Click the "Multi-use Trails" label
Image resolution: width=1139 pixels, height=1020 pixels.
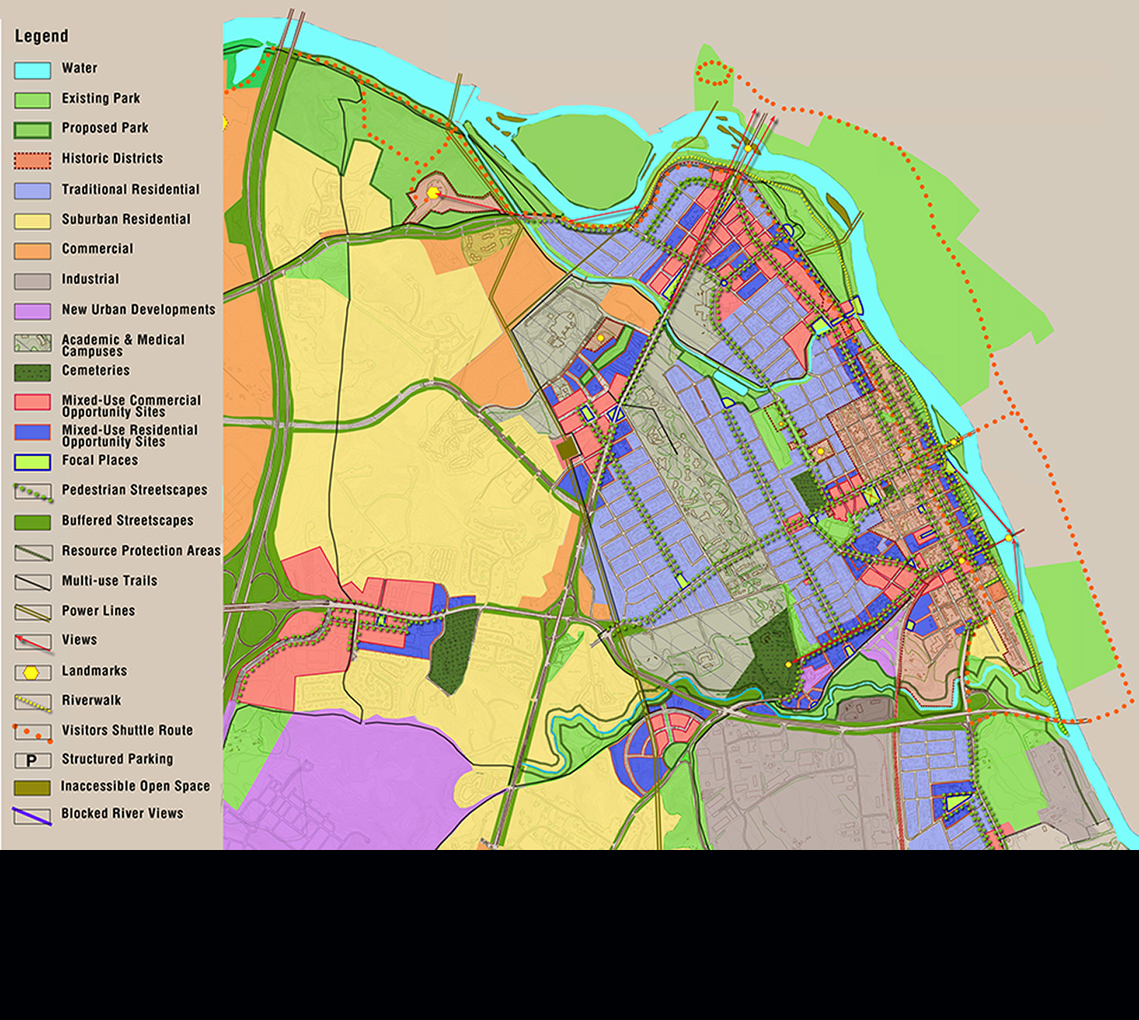pos(110,581)
